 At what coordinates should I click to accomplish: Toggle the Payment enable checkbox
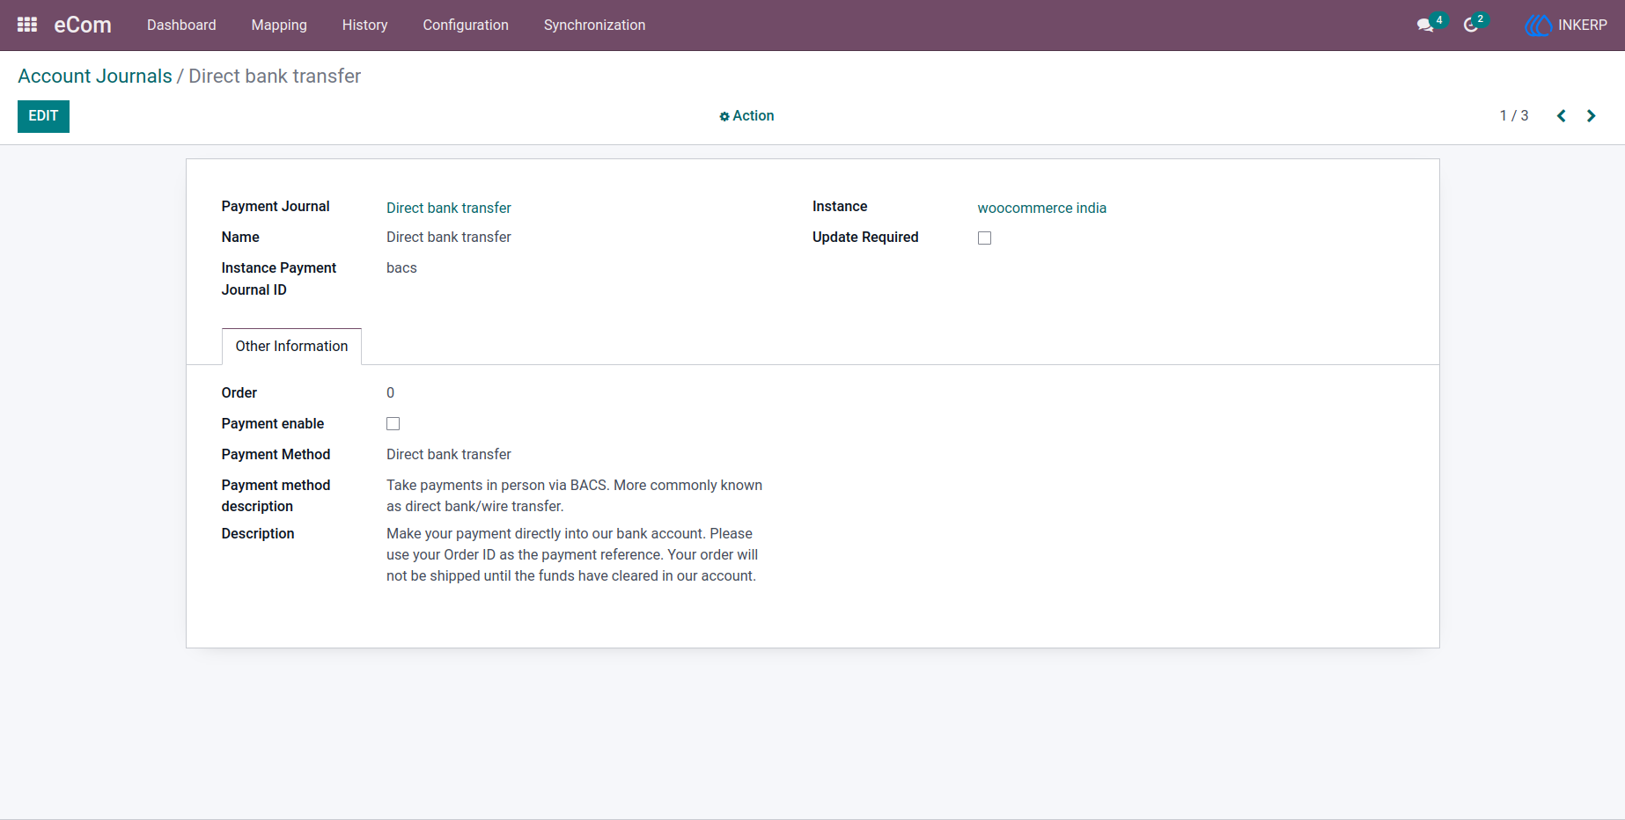pyautogui.click(x=393, y=424)
